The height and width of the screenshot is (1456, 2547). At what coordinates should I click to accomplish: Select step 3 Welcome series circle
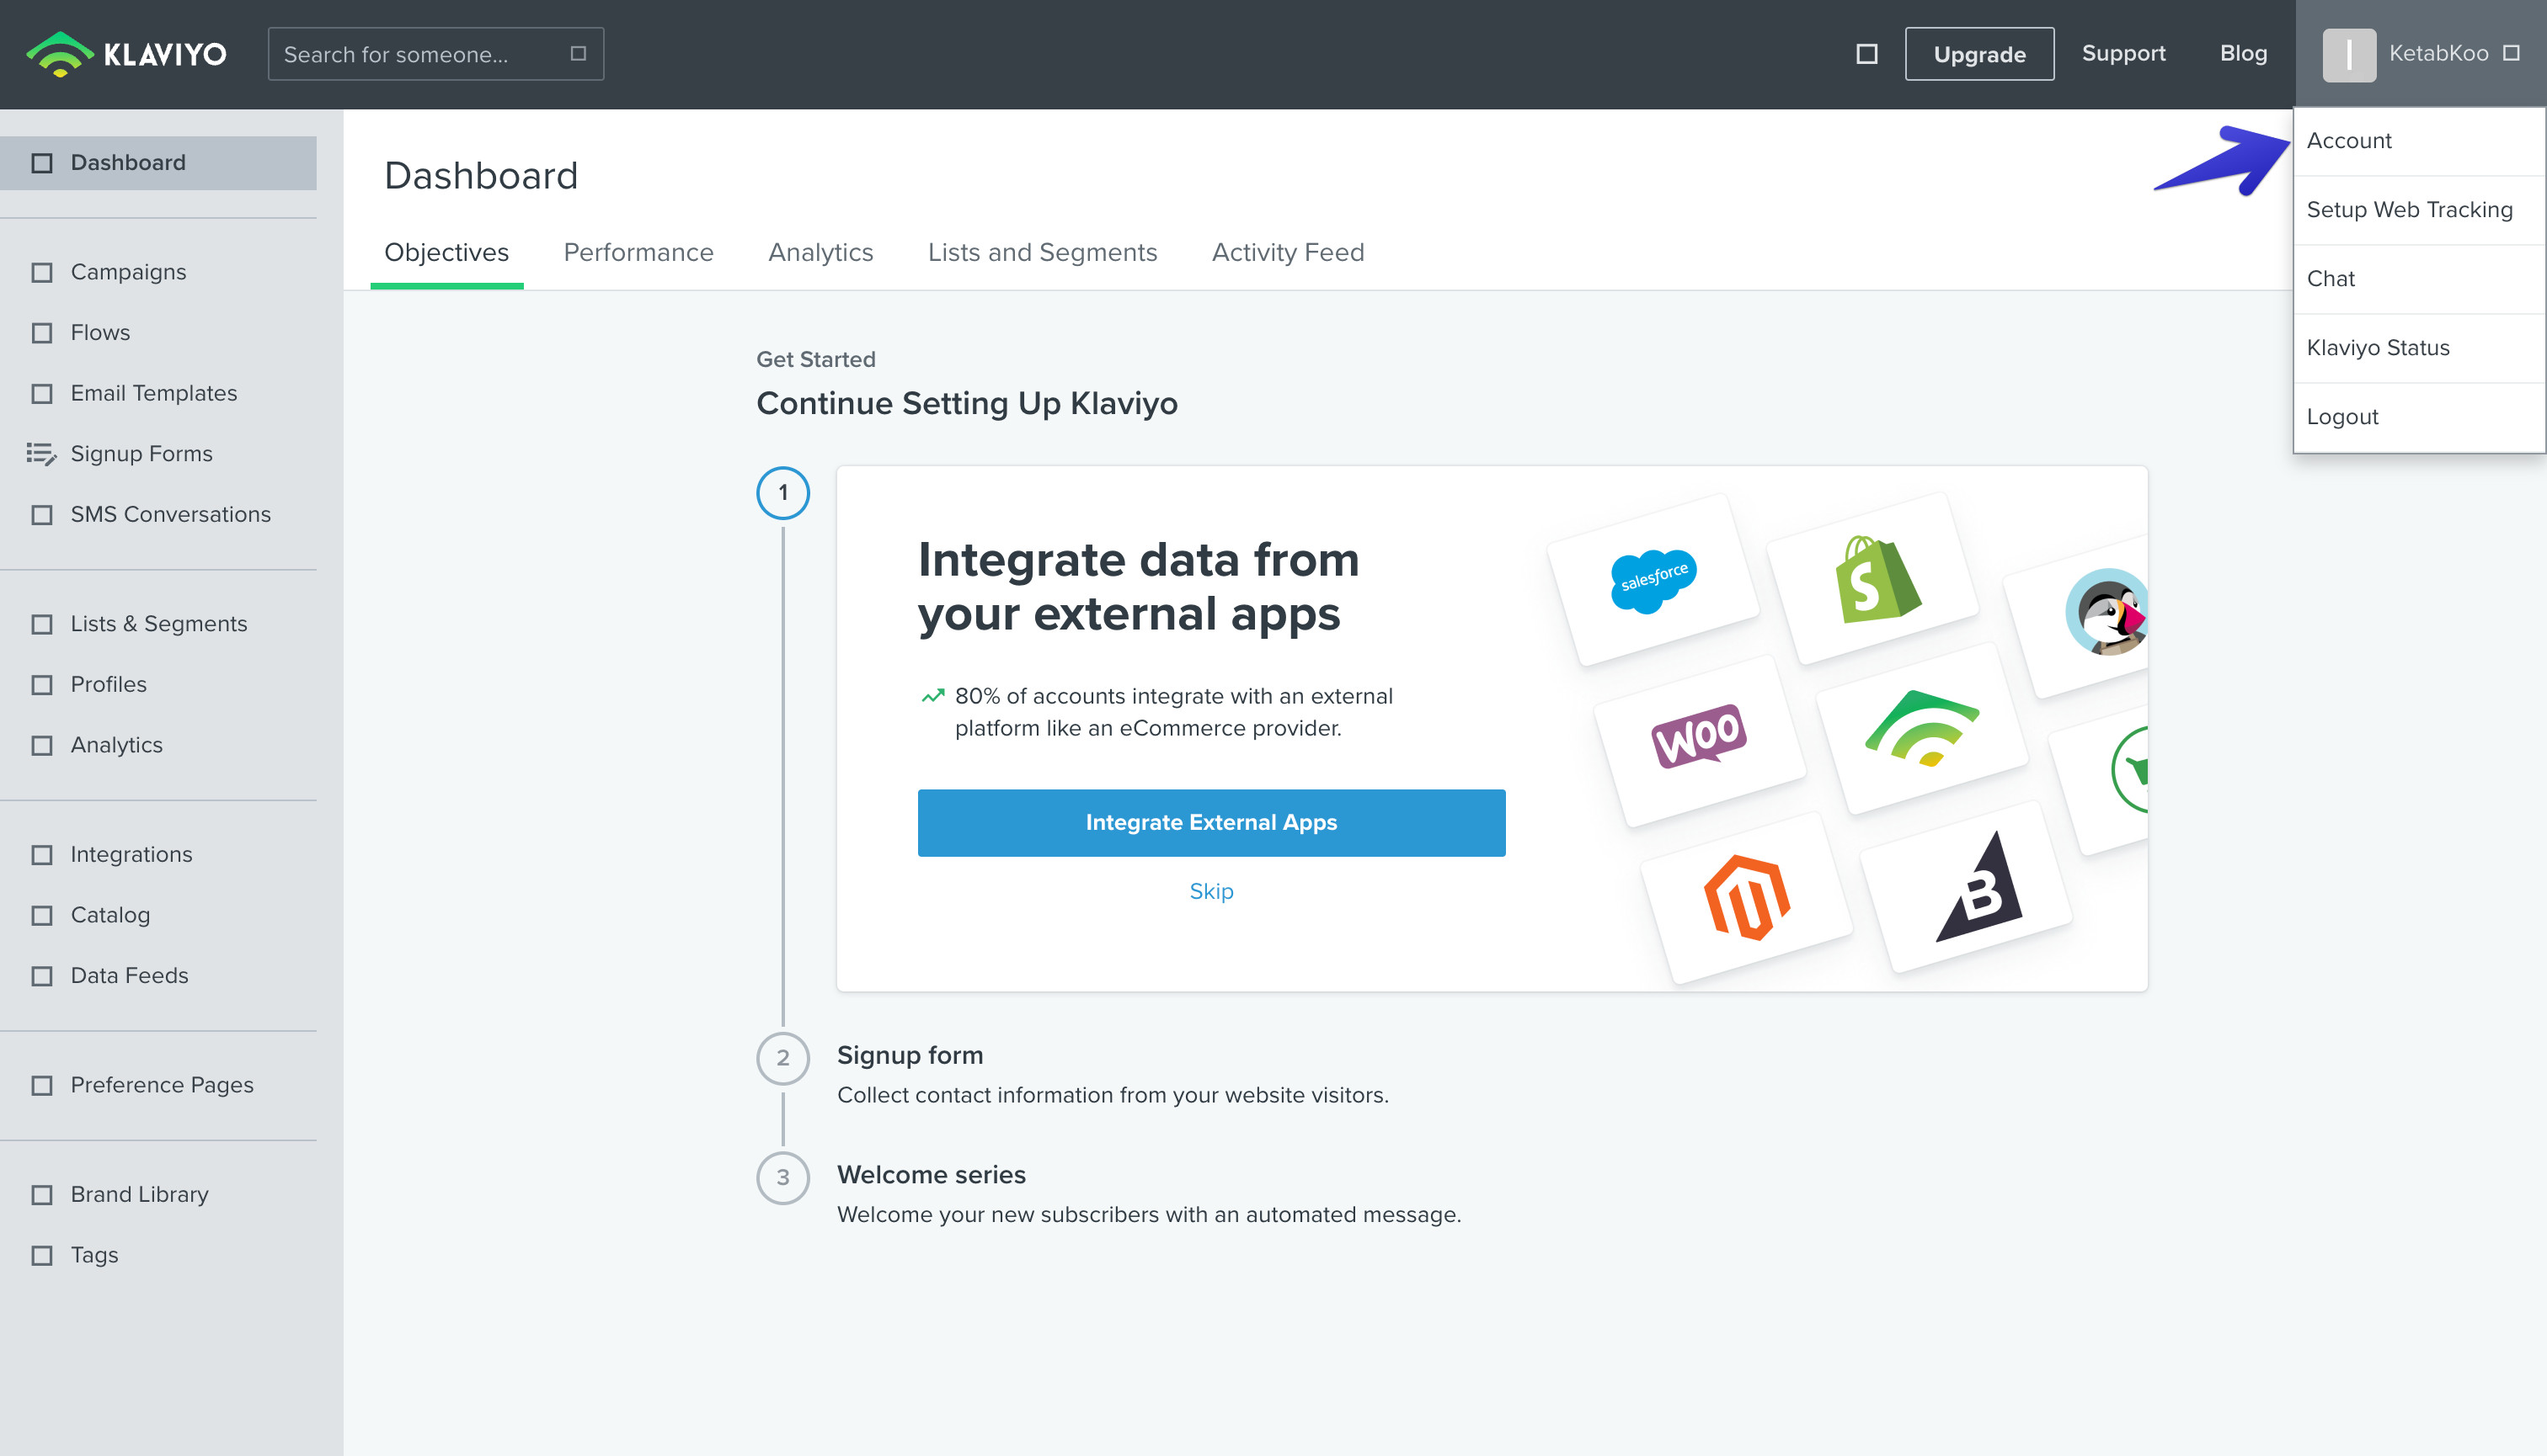(x=782, y=1178)
